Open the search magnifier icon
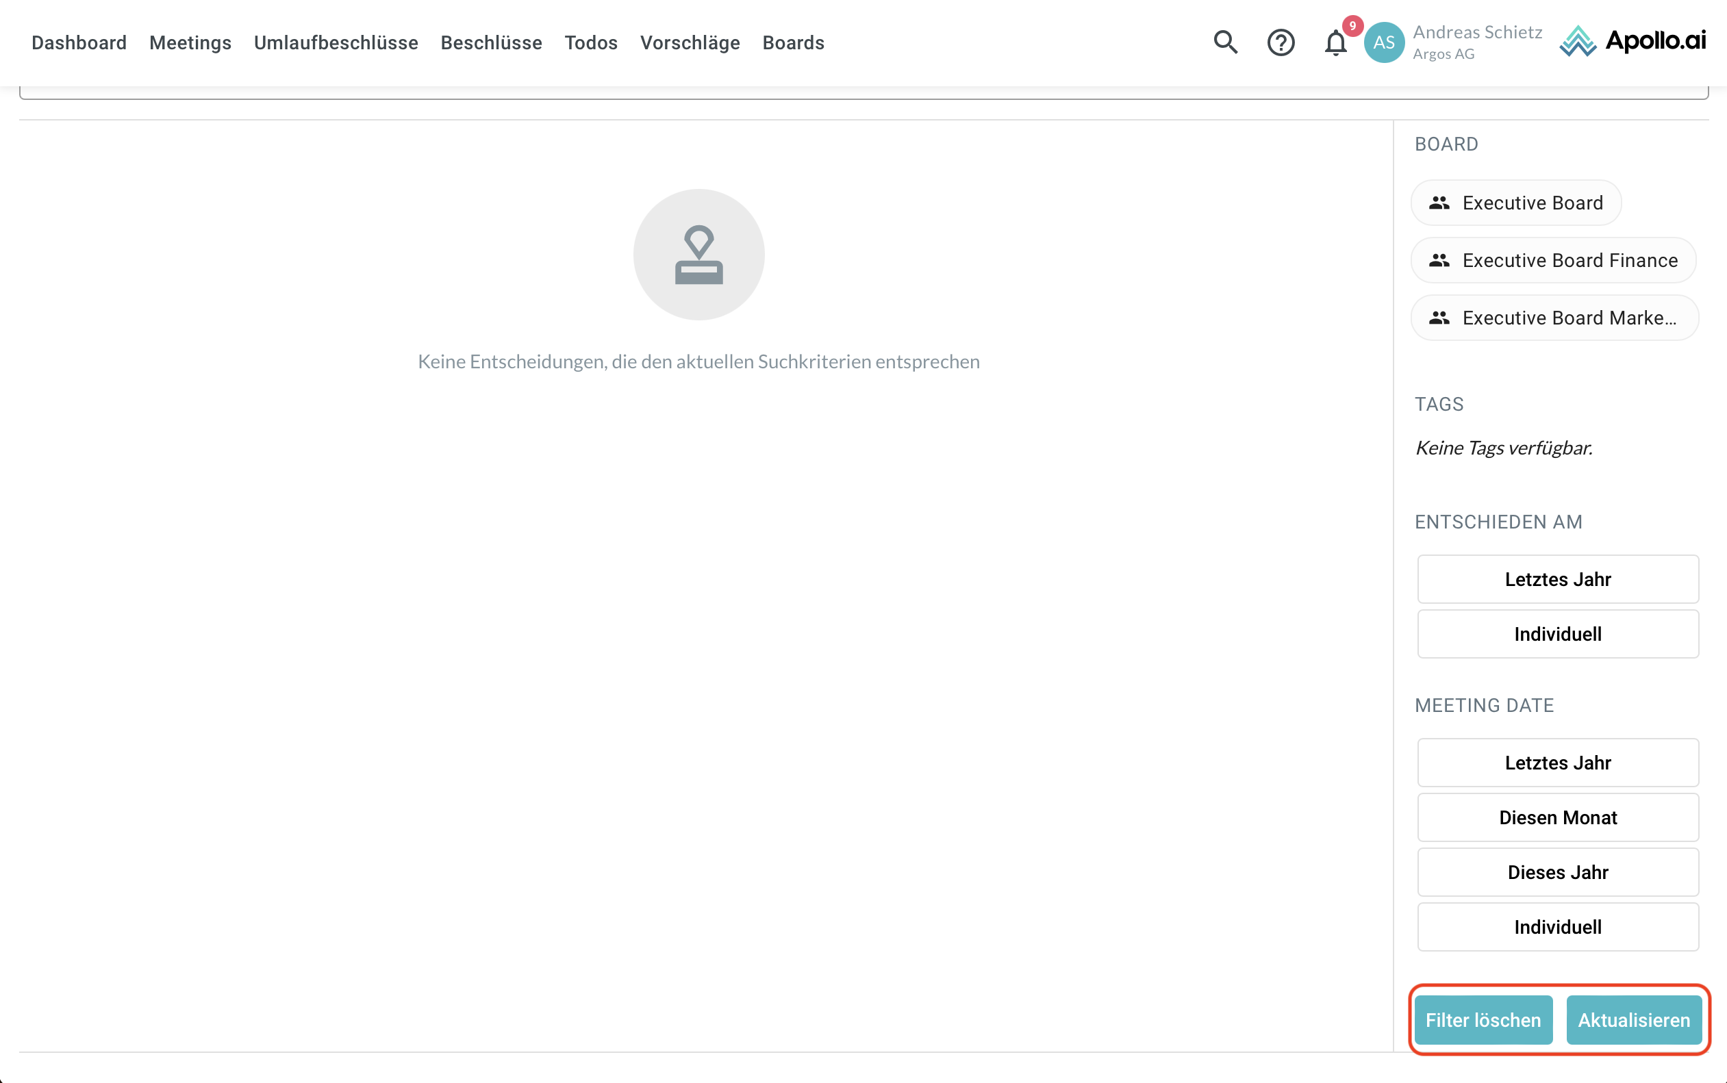This screenshot has height=1083, width=1727. click(x=1225, y=43)
